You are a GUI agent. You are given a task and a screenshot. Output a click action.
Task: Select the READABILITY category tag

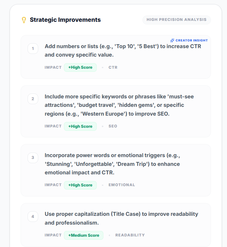point(130,235)
